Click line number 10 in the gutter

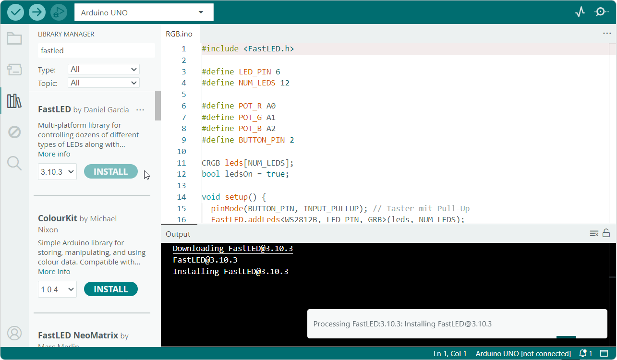[181, 152]
